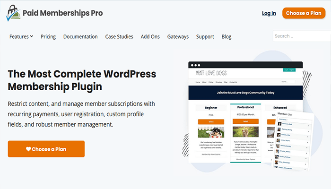Focus the Search input field
Screen dimensions: 331x189
[302, 36]
